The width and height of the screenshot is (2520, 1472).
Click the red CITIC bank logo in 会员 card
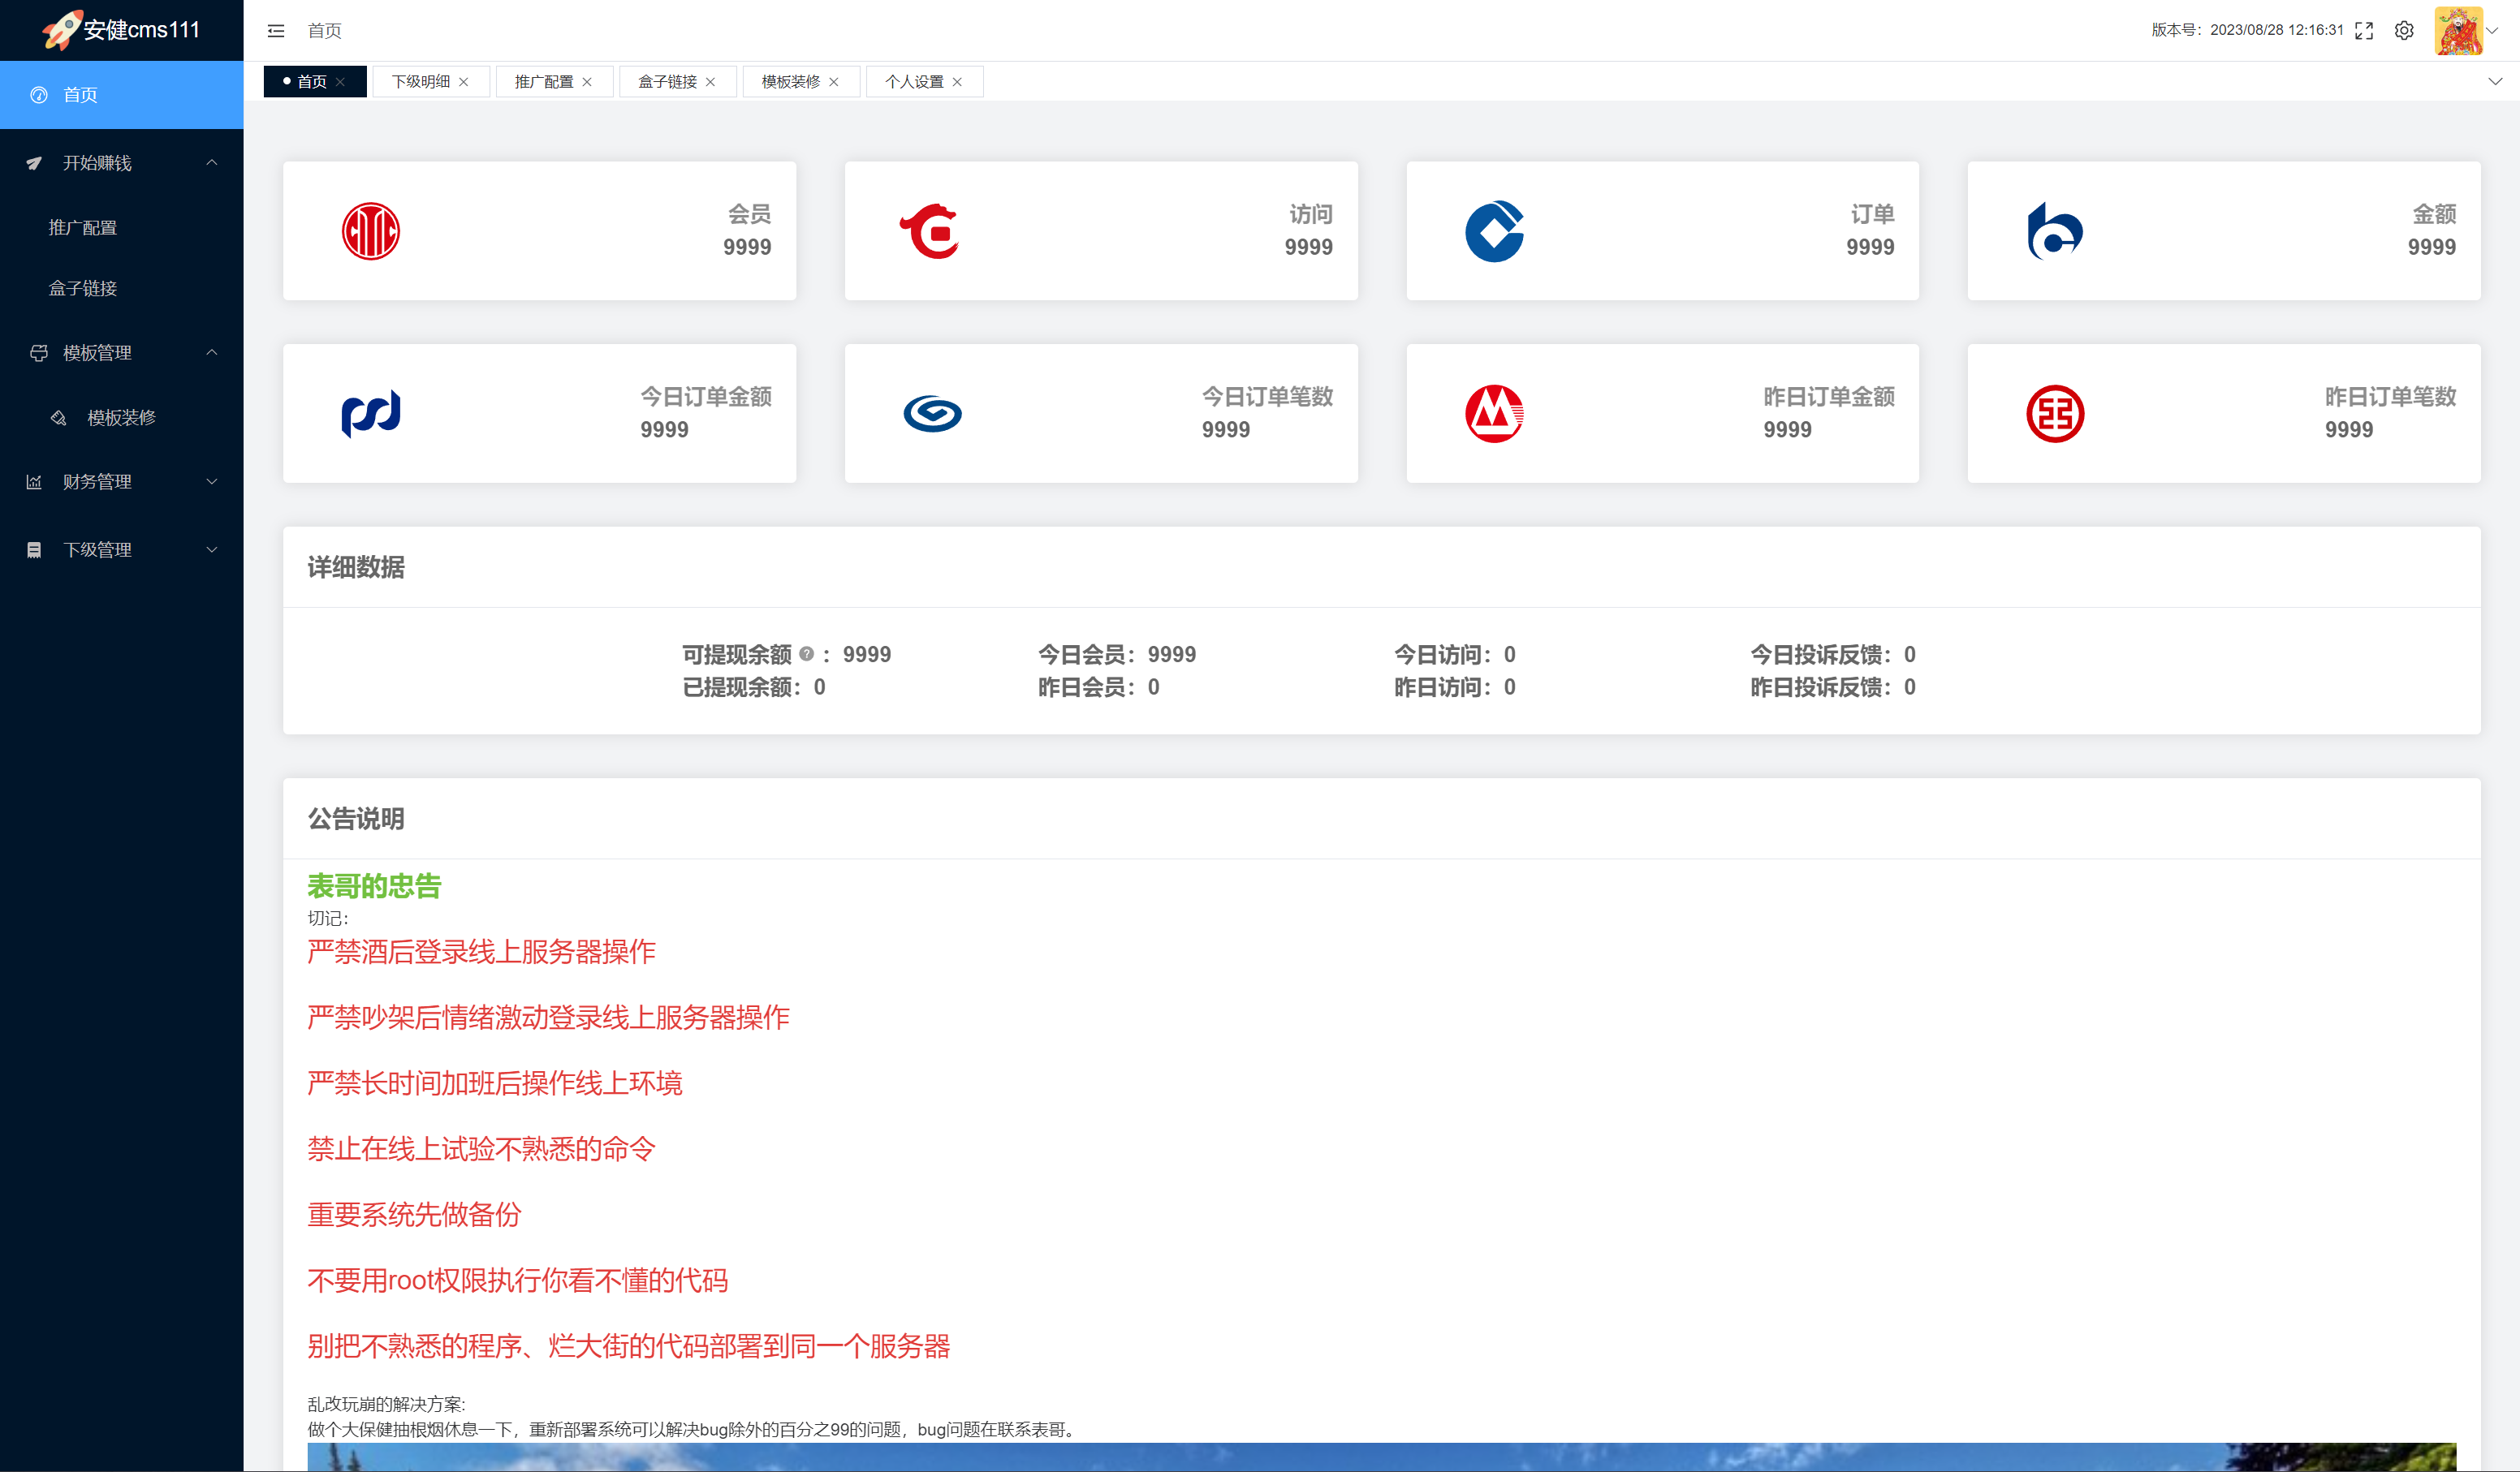(x=371, y=232)
